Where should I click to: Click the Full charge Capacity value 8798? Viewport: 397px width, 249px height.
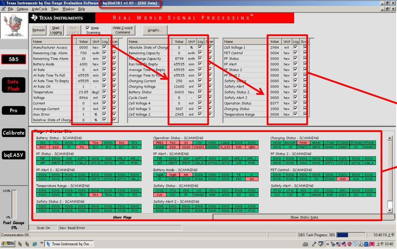[179, 59]
